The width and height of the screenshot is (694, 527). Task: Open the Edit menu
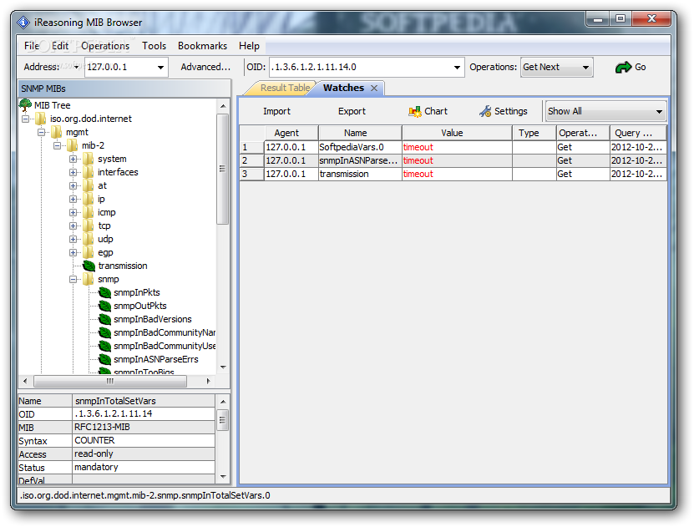coord(60,46)
